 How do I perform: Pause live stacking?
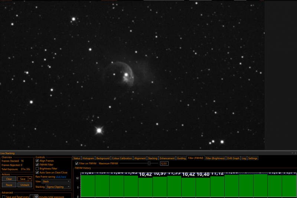(x=9, y=185)
